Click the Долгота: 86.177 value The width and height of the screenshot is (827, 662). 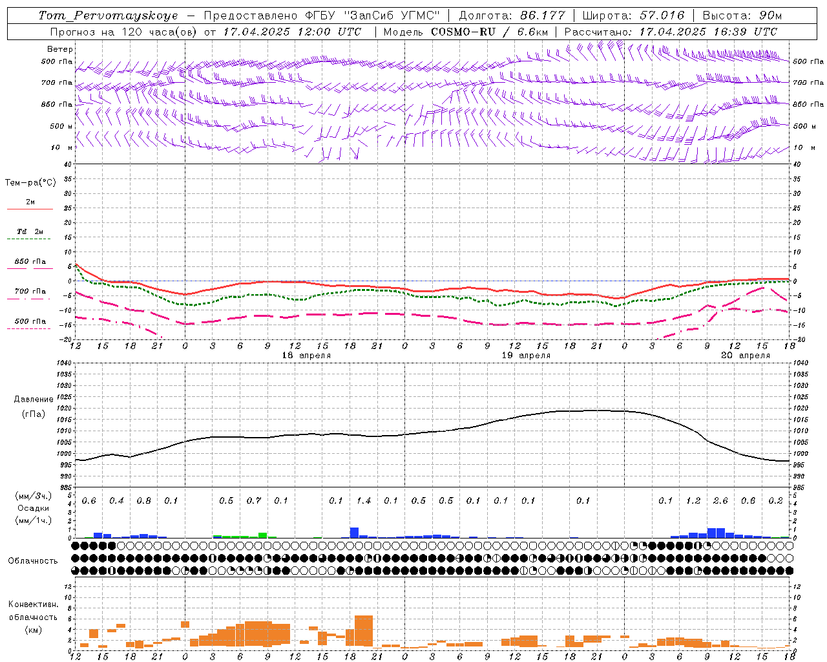point(512,16)
